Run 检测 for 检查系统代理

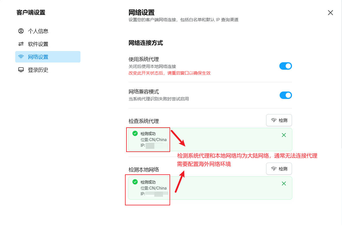[x=279, y=120]
